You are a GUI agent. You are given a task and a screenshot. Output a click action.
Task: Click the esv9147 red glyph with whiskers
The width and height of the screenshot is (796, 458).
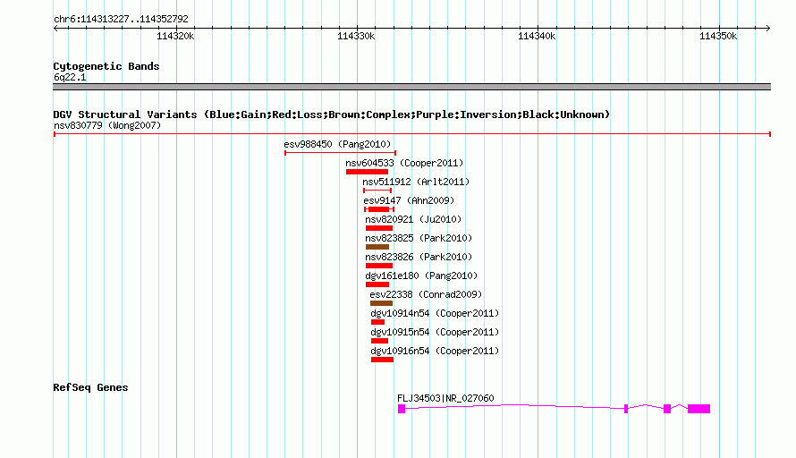click(379, 209)
